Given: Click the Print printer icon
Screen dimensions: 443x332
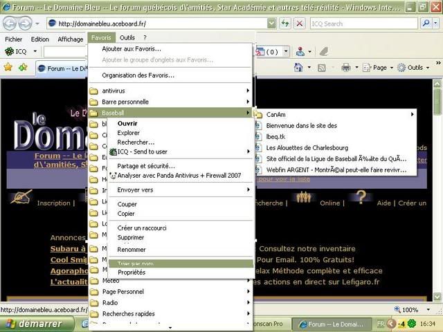Looking at the screenshot, I should tap(346, 68).
